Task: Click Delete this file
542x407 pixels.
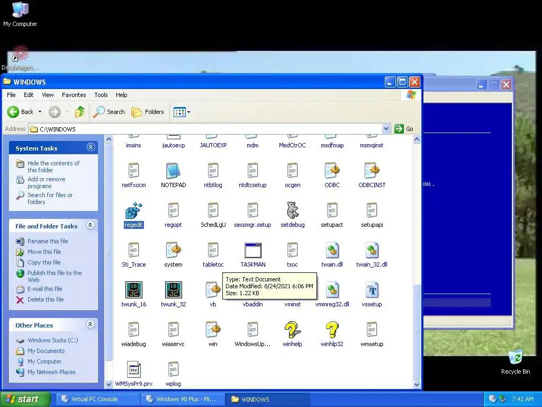Action: [x=46, y=300]
